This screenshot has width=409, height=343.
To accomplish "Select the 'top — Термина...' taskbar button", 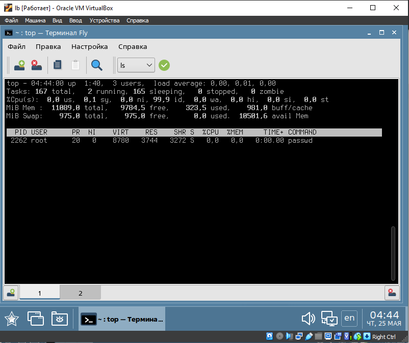I will pyautogui.click(x=122, y=319).
